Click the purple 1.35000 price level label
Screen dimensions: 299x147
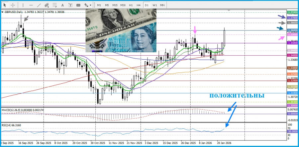(x=283, y=43)
